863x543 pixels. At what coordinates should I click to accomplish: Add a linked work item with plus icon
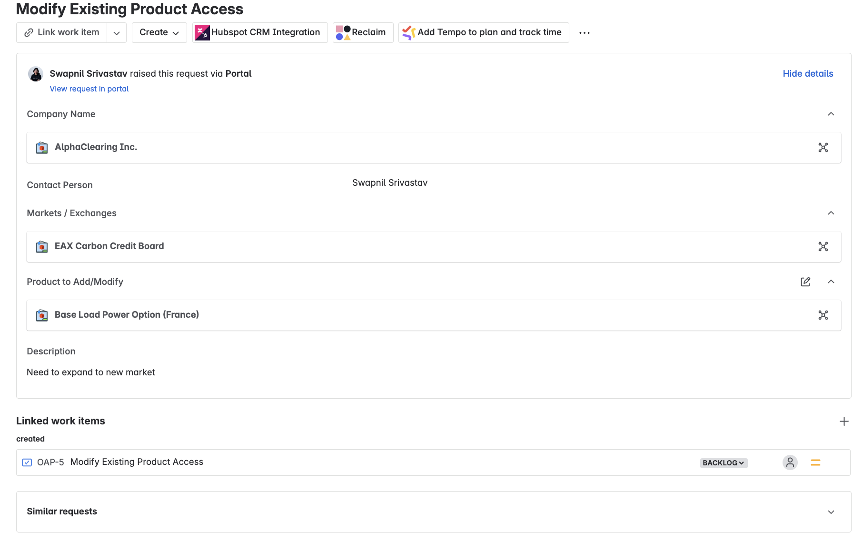click(844, 422)
